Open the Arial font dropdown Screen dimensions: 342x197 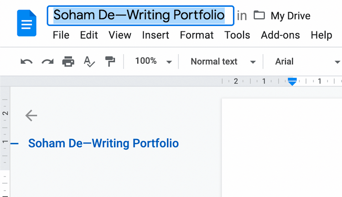click(307, 61)
